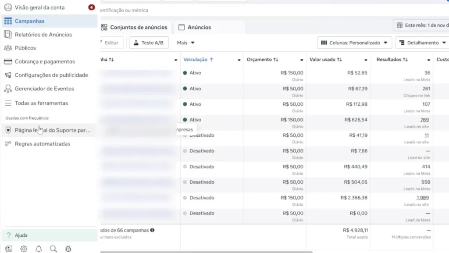Open Resultados column options arrow
449x253 pixels.
click(429, 60)
